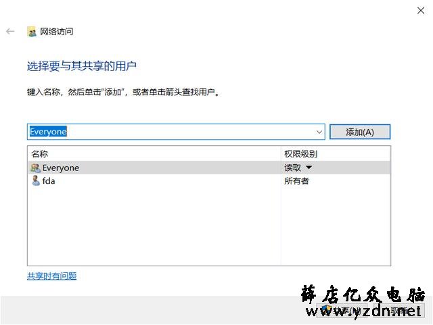Open the user name combo box arrow
Viewport: 433px width, 325px height.
pos(319,132)
